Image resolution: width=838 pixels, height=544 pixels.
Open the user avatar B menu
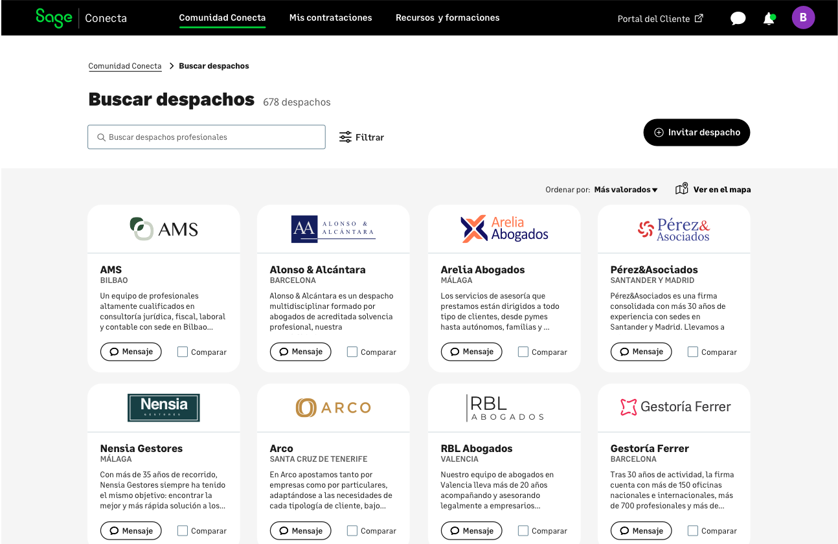(x=803, y=17)
